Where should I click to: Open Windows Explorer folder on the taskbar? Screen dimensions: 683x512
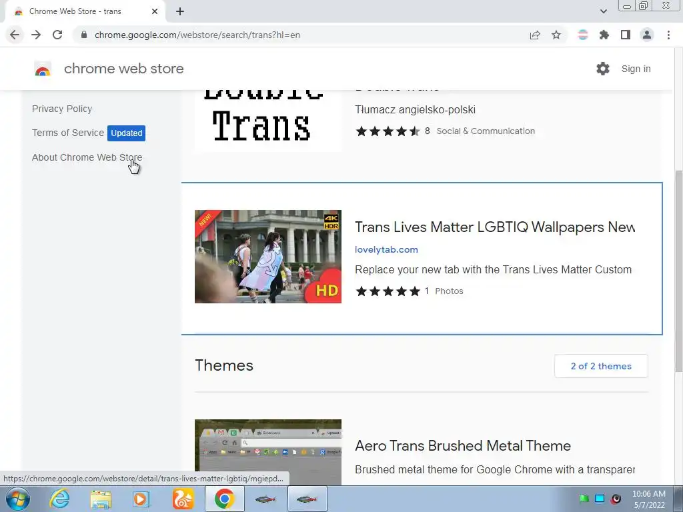click(101, 499)
